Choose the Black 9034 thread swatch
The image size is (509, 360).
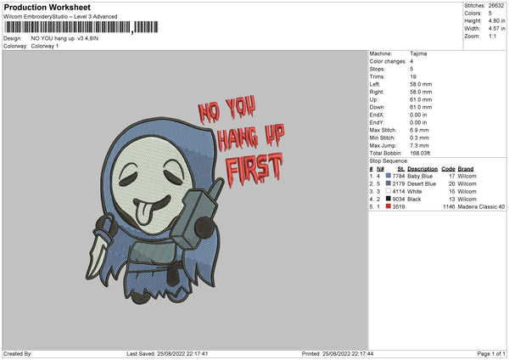(x=389, y=199)
